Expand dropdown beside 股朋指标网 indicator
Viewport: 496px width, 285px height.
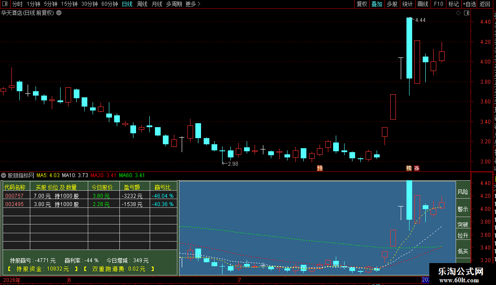click(x=4, y=175)
